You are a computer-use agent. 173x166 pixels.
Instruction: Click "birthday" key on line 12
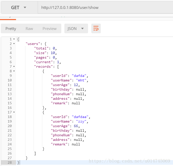(x=61, y=89)
